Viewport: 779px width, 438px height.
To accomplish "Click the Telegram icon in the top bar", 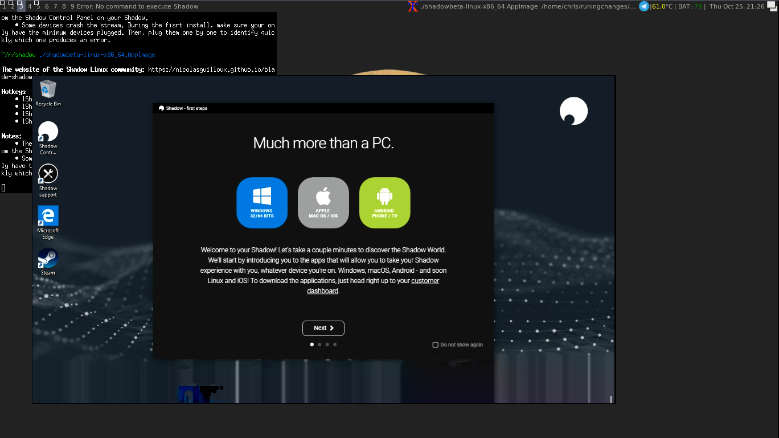I will [x=644, y=6].
